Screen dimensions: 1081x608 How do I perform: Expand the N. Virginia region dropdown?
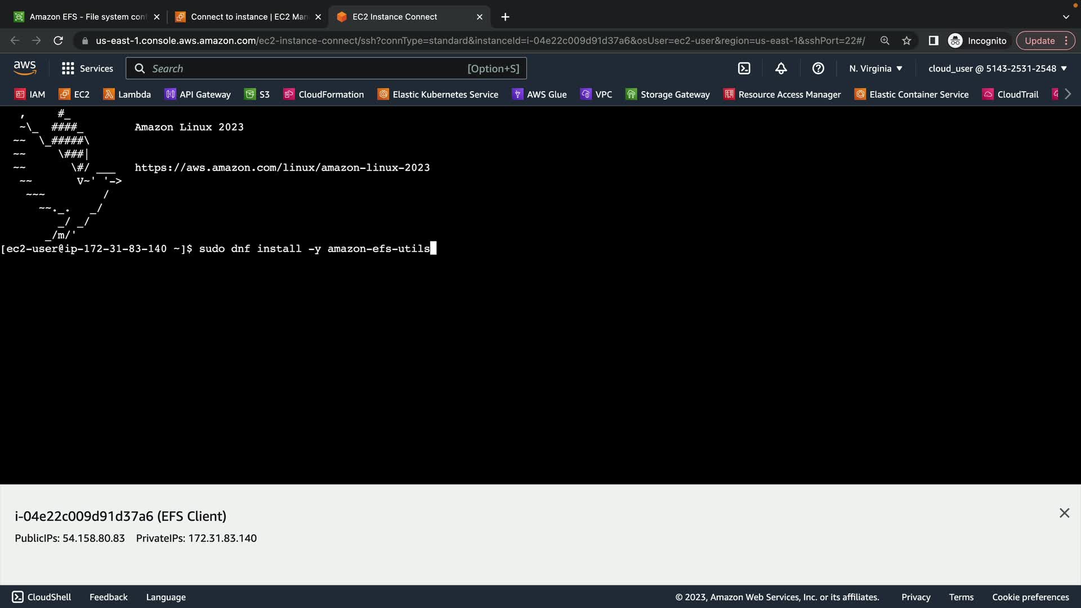click(x=875, y=69)
